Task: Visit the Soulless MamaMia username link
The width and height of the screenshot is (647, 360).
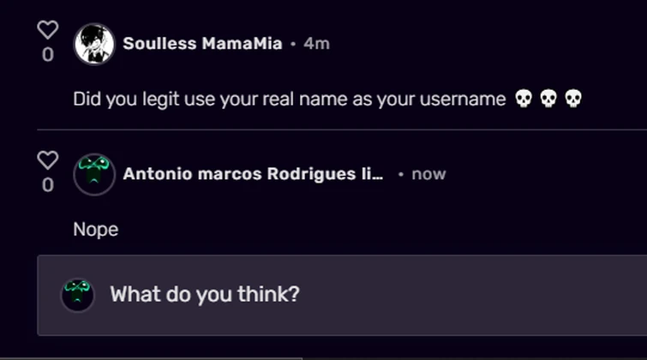Action: click(202, 44)
